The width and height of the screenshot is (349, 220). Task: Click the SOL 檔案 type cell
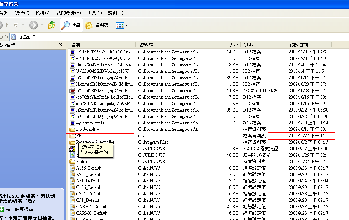tap(251, 123)
